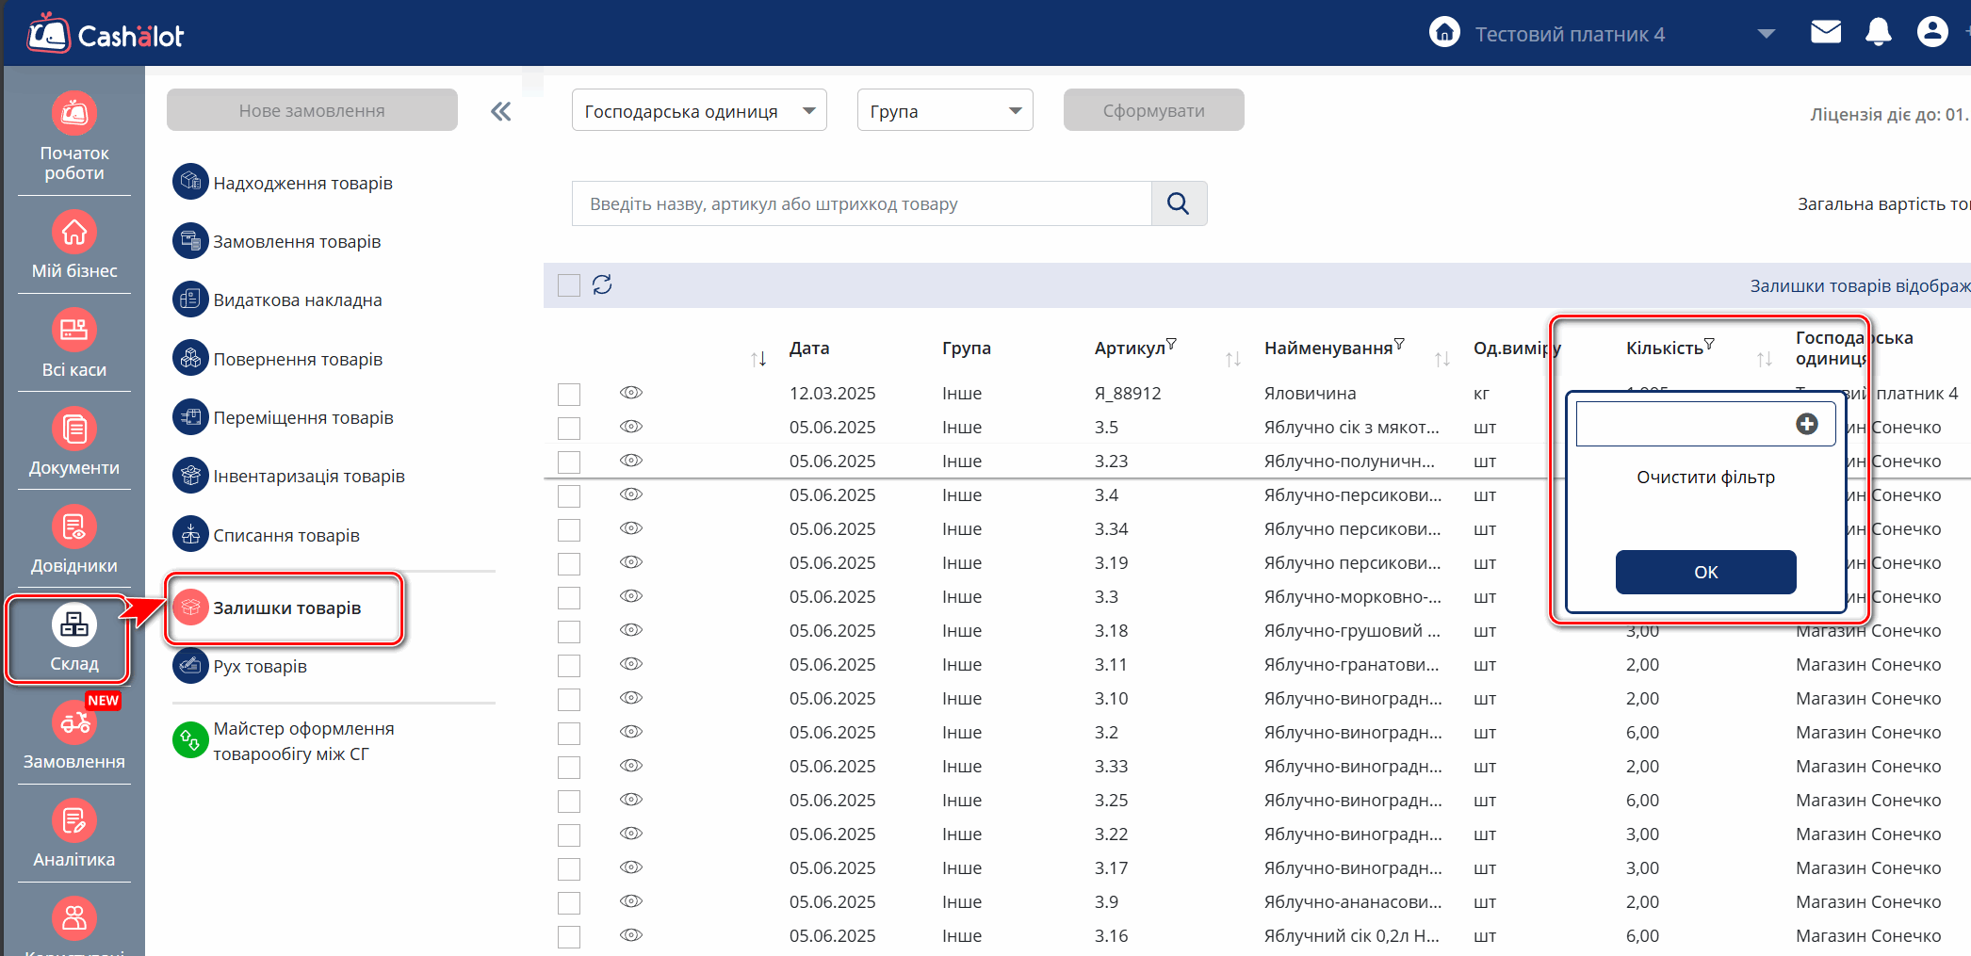Click Очистити фільтр link
This screenshot has height=956, width=1971.
tap(1705, 478)
